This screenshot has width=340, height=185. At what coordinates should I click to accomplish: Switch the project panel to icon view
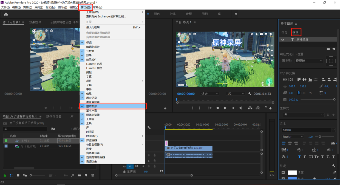click(18, 175)
